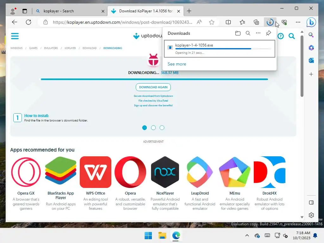Open the Favorites list icon
Screen dimensions: 324x243
click(x=242, y=22)
